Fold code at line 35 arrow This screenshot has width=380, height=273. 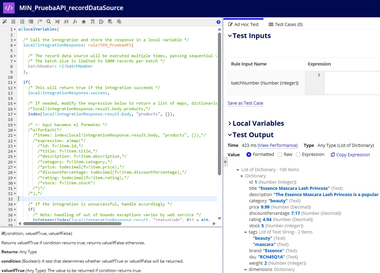pyautogui.click(x=15, y=210)
